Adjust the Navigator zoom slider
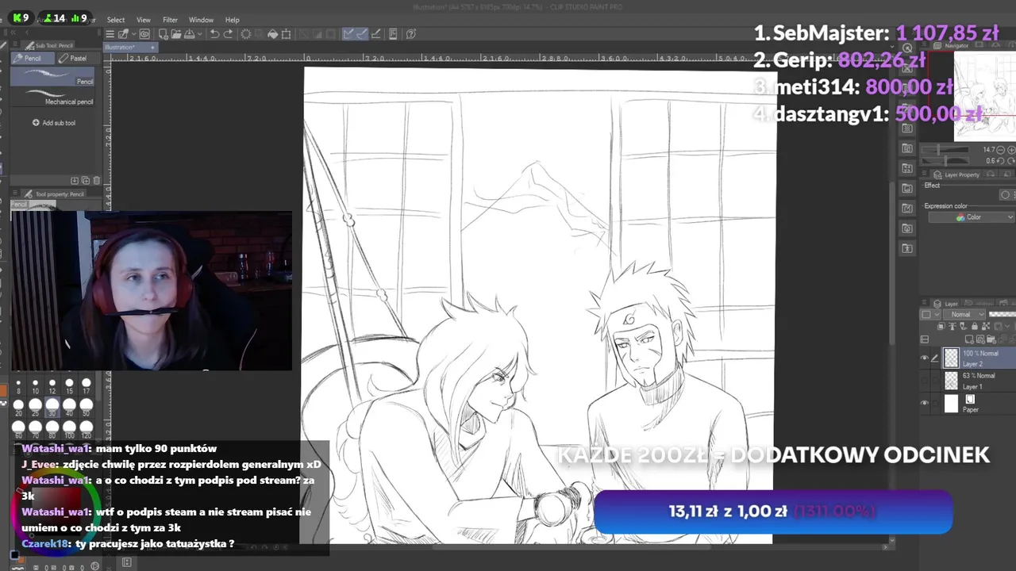The width and height of the screenshot is (1016, 571). pos(945,150)
